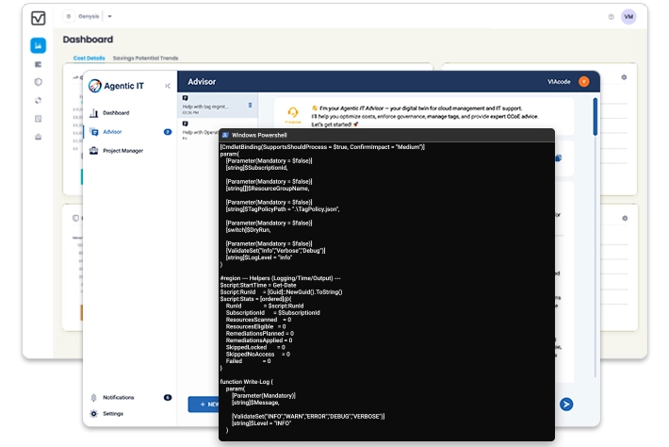Viewport: 669px width, 447px height.
Task: Open Project Manager in sidebar
Action: [122, 150]
